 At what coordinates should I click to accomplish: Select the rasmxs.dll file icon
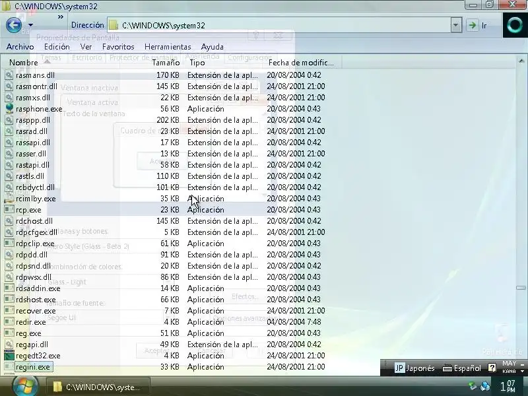9,98
